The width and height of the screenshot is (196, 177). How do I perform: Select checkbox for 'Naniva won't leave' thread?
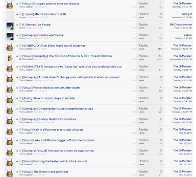(20, 35)
